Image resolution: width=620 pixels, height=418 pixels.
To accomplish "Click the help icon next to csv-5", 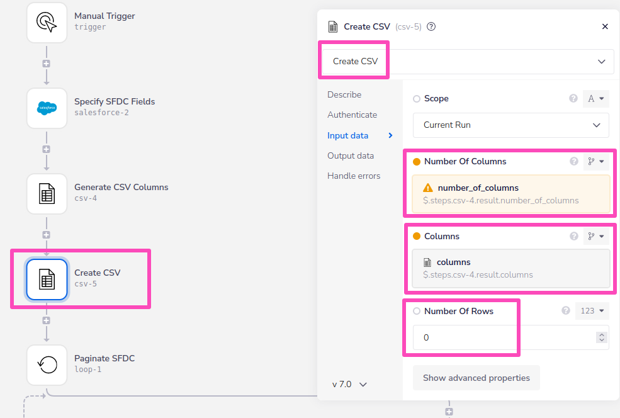I will tap(432, 26).
